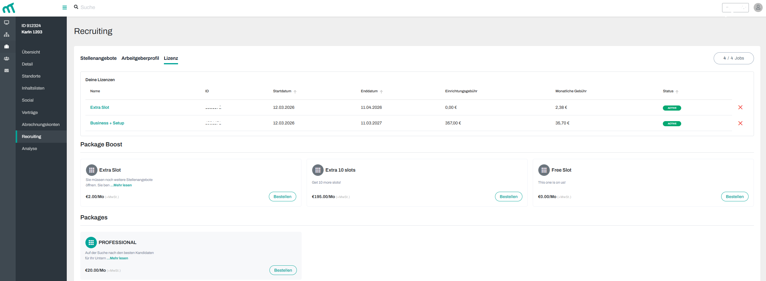Open the user profile avatar

point(758,8)
